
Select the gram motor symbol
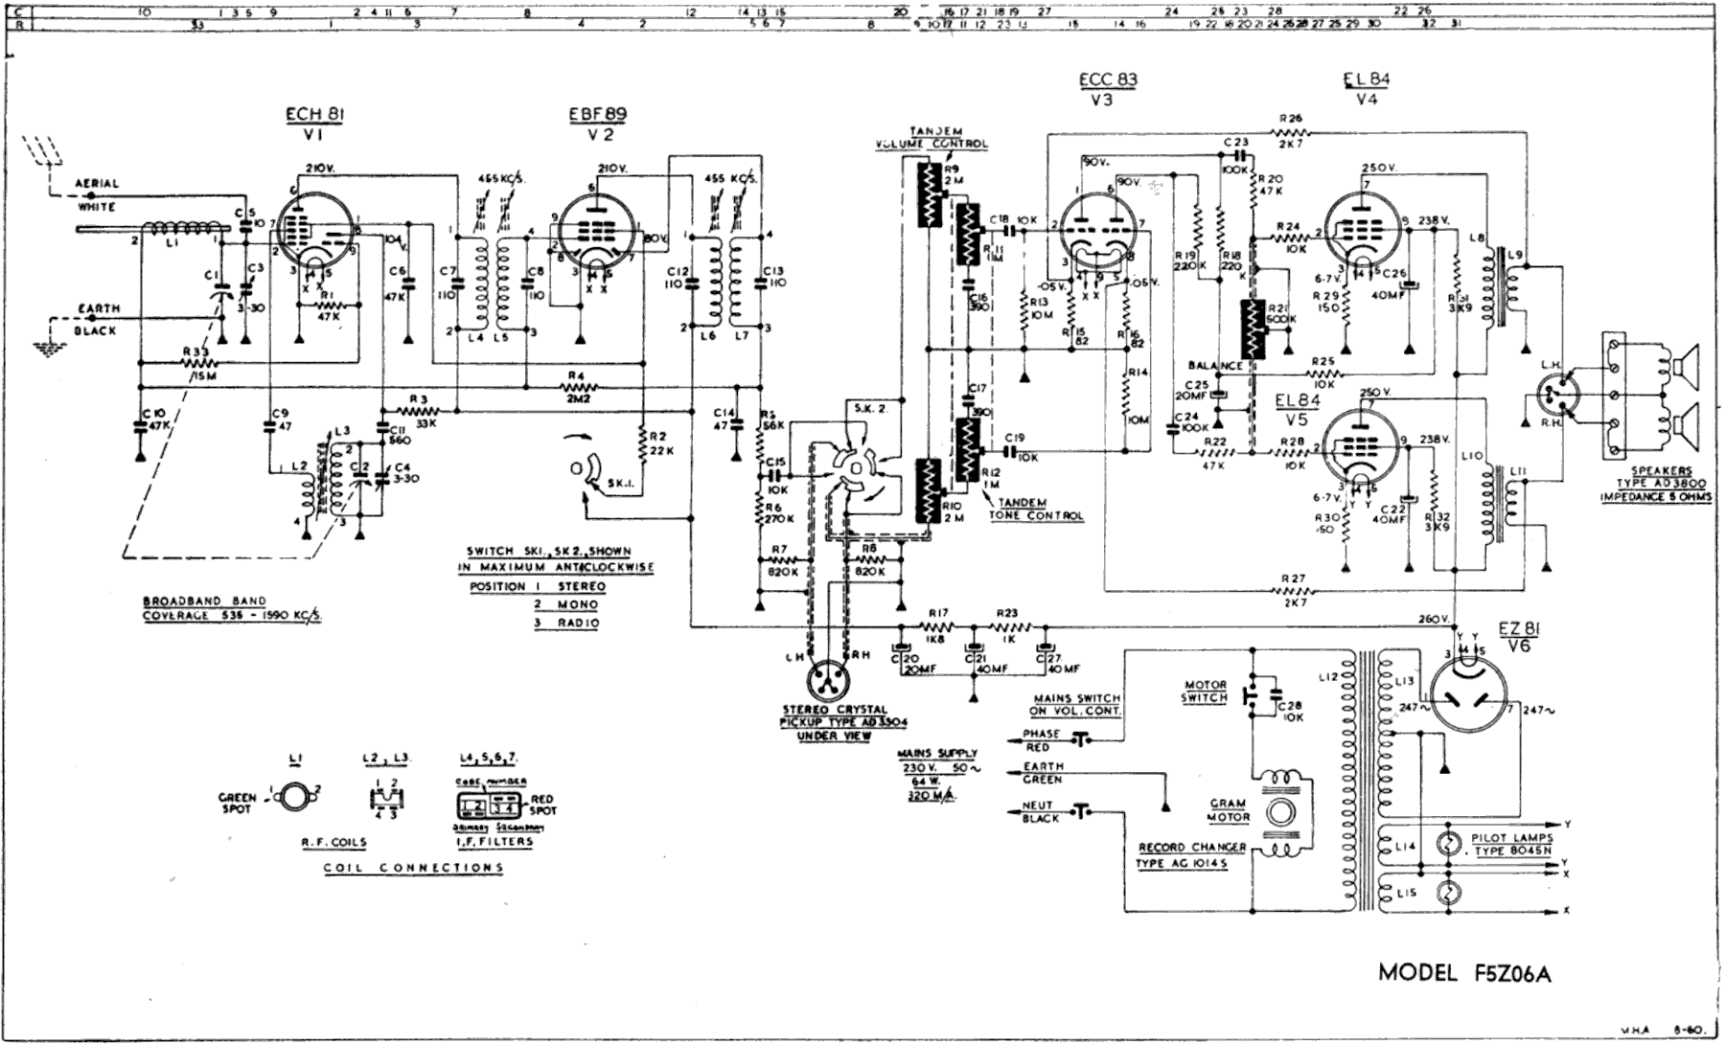tap(1276, 814)
